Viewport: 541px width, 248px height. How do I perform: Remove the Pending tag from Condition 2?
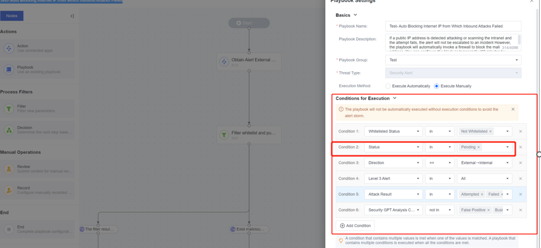pyautogui.click(x=479, y=147)
